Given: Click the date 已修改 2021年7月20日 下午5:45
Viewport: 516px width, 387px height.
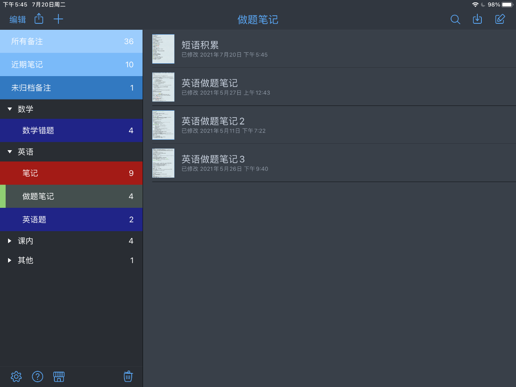Looking at the screenshot, I should 224,55.
